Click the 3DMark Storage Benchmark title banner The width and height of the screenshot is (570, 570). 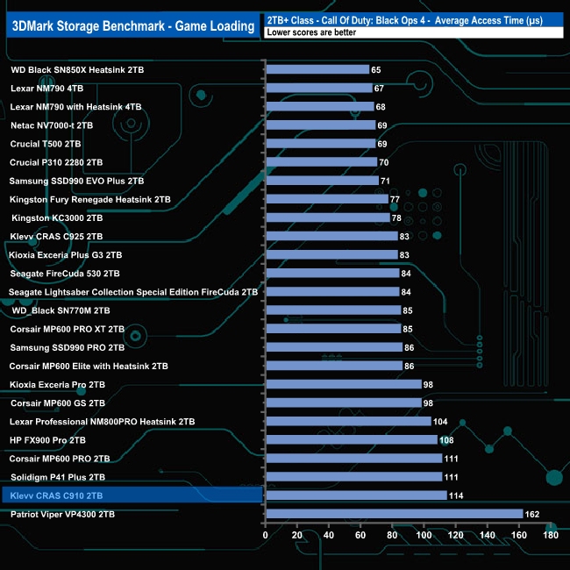133,25
